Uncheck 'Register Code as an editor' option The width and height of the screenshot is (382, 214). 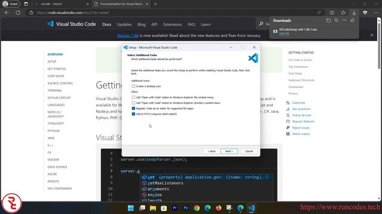coord(134,108)
